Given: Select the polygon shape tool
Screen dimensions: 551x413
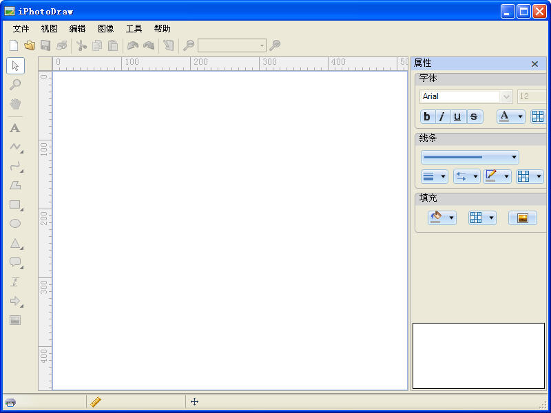Looking at the screenshot, I should [15, 185].
